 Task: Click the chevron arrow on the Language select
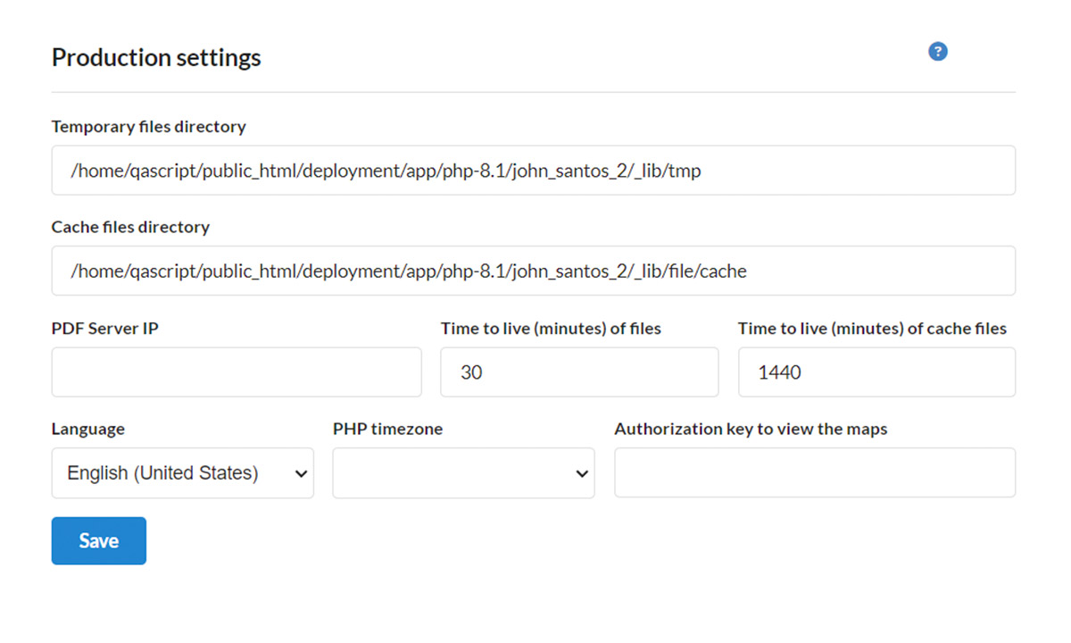301,474
